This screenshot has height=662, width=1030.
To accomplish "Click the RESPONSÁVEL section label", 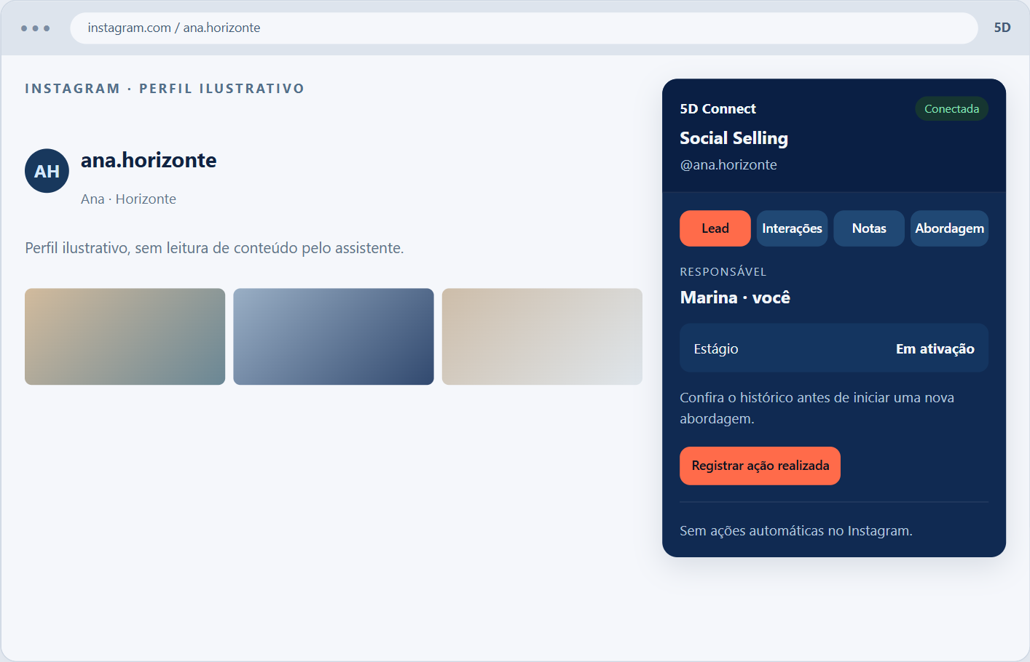I will tap(723, 272).
